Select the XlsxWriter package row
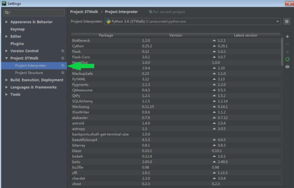Image resolution: width=294 pixels, height=188 pixels. 176,112
